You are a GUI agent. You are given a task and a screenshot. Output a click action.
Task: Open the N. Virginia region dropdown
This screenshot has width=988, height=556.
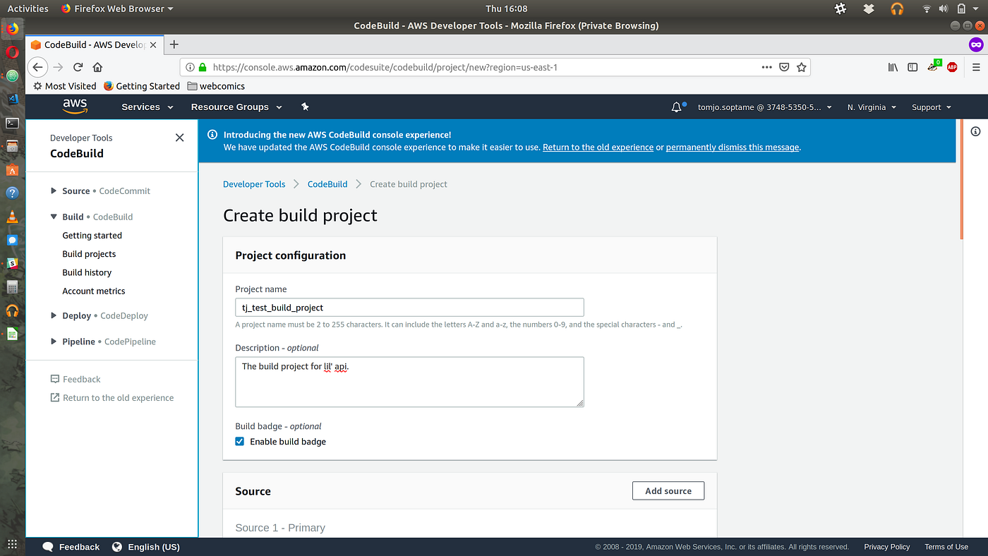coord(871,107)
